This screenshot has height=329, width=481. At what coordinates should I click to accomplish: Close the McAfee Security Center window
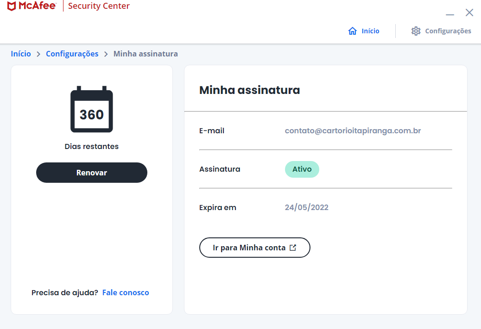[469, 12]
